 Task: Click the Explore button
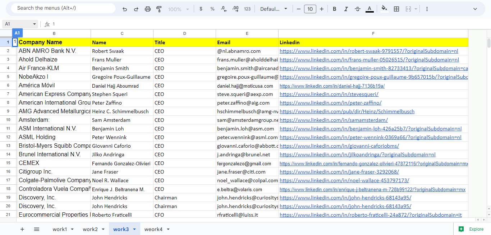(x=472, y=229)
